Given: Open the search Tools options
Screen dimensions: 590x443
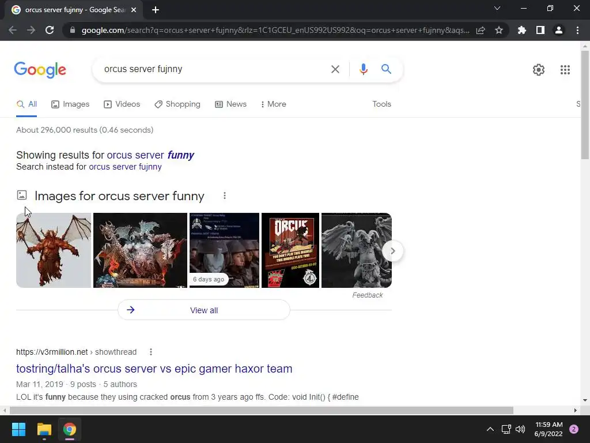Looking at the screenshot, I should click(x=381, y=104).
